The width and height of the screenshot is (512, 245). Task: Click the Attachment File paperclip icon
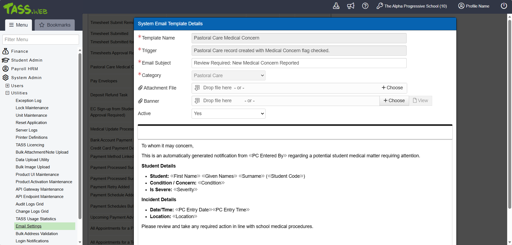[140, 88]
